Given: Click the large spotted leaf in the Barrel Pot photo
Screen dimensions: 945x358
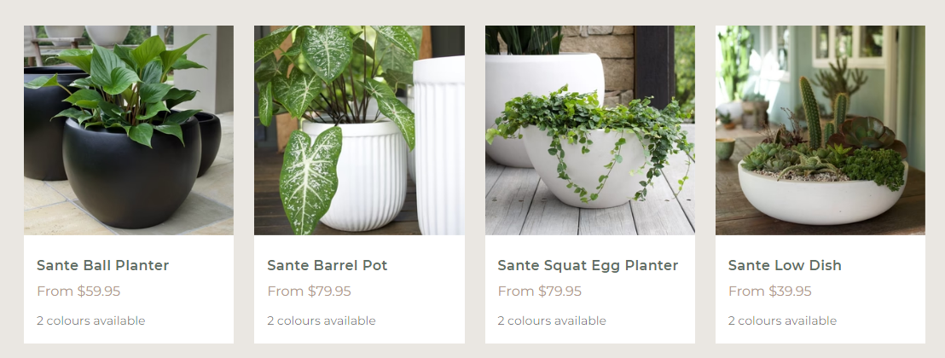Looking at the screenshot, I should click(x=310, y=180).
